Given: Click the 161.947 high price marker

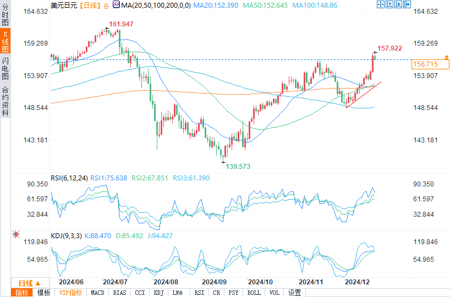Looking at the screenshot, I should click(x=121, y=24).
